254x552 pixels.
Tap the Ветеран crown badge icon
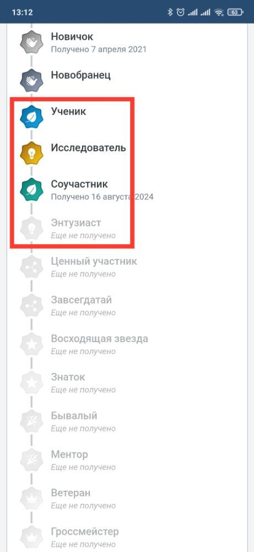31,499
